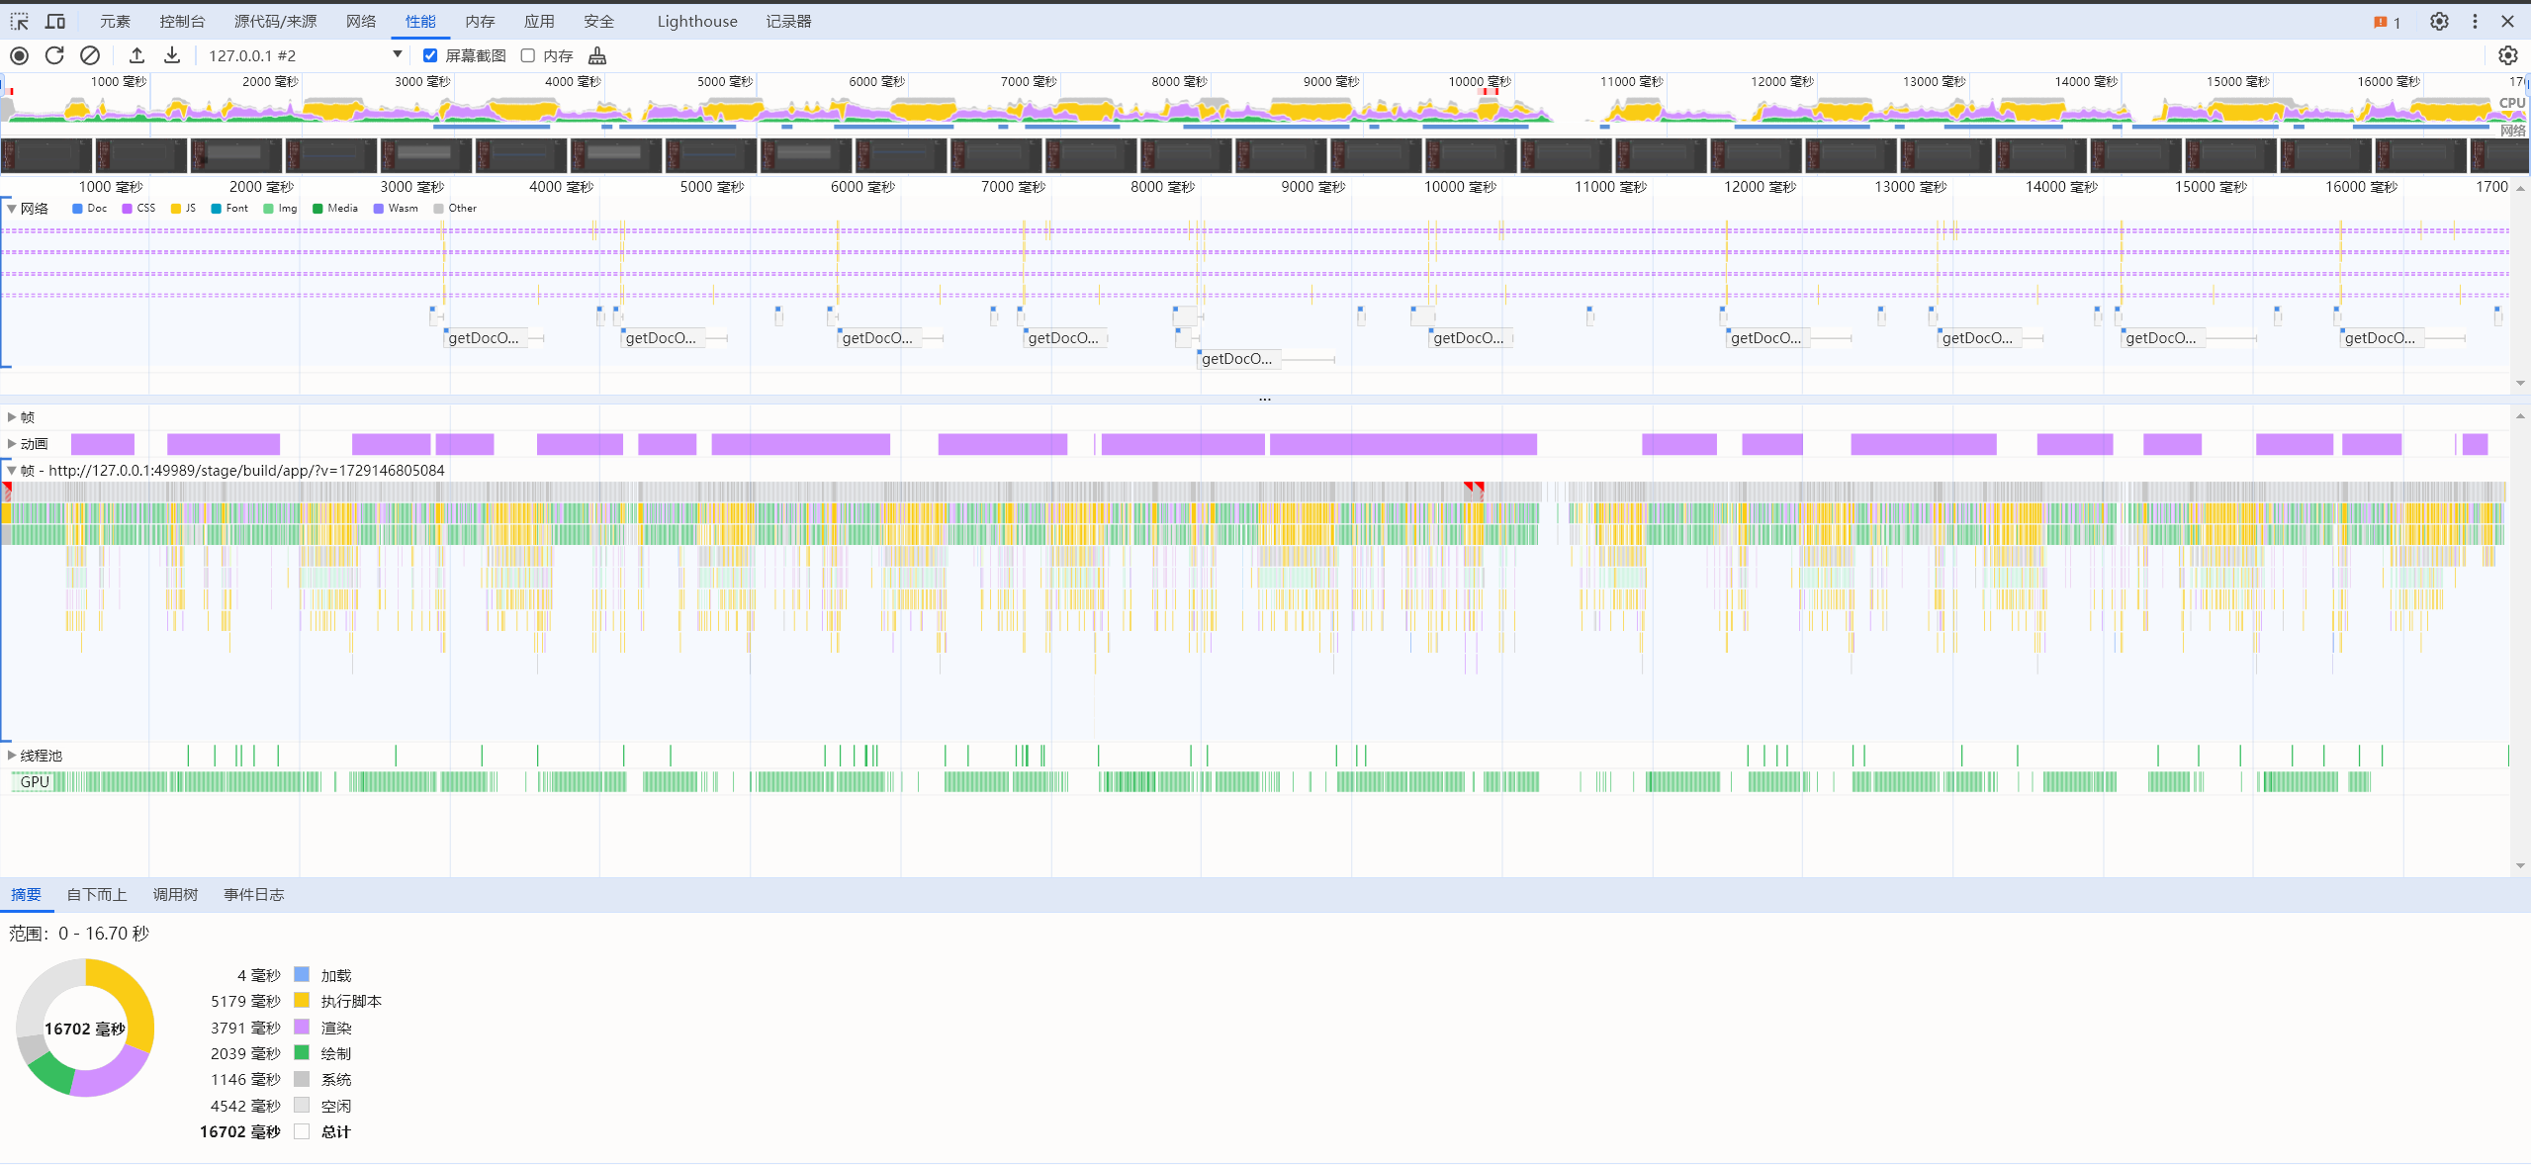Click the collect garbage broom icon
This screenshot has width=2531, height=1165.
[x=597, y=55]
